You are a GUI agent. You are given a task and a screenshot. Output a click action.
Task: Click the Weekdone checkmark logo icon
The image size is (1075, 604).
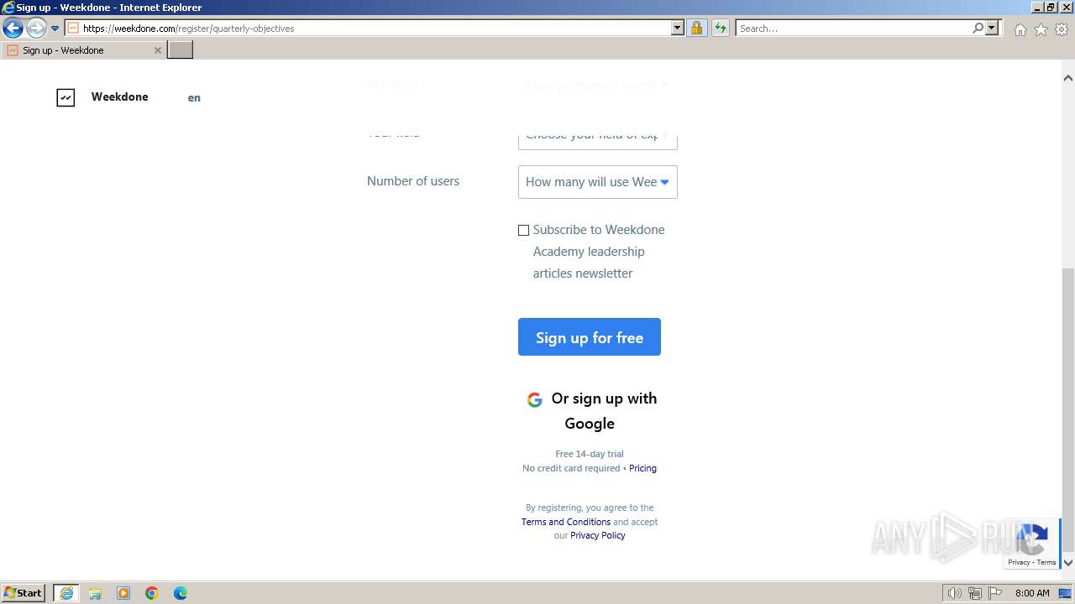(x=66, y=97)
